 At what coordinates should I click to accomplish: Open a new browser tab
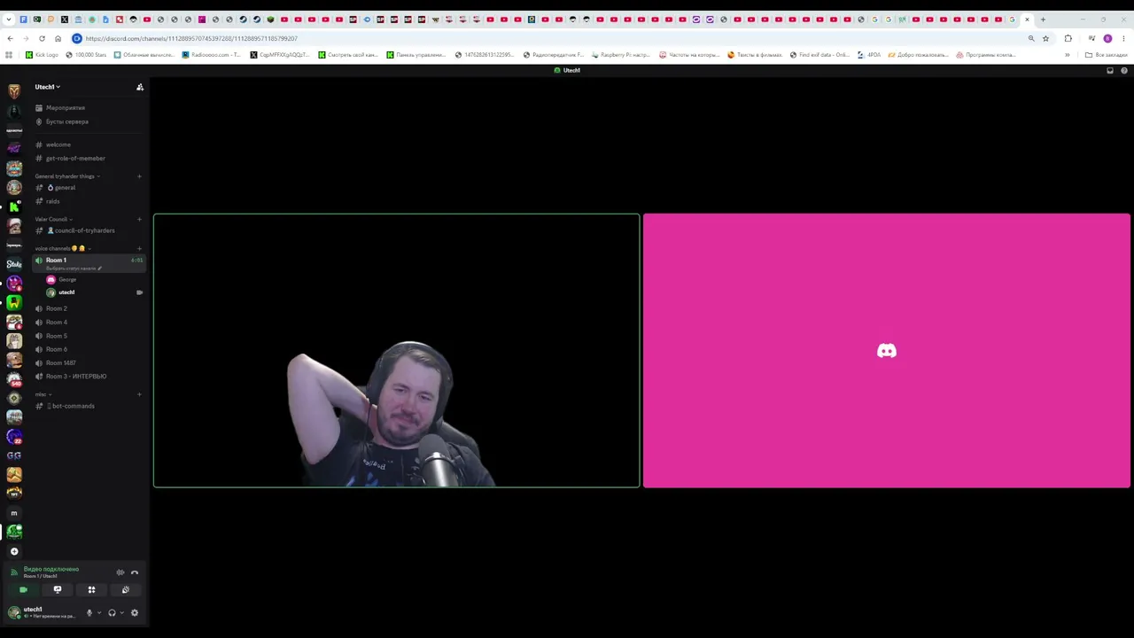point(1043,19)
